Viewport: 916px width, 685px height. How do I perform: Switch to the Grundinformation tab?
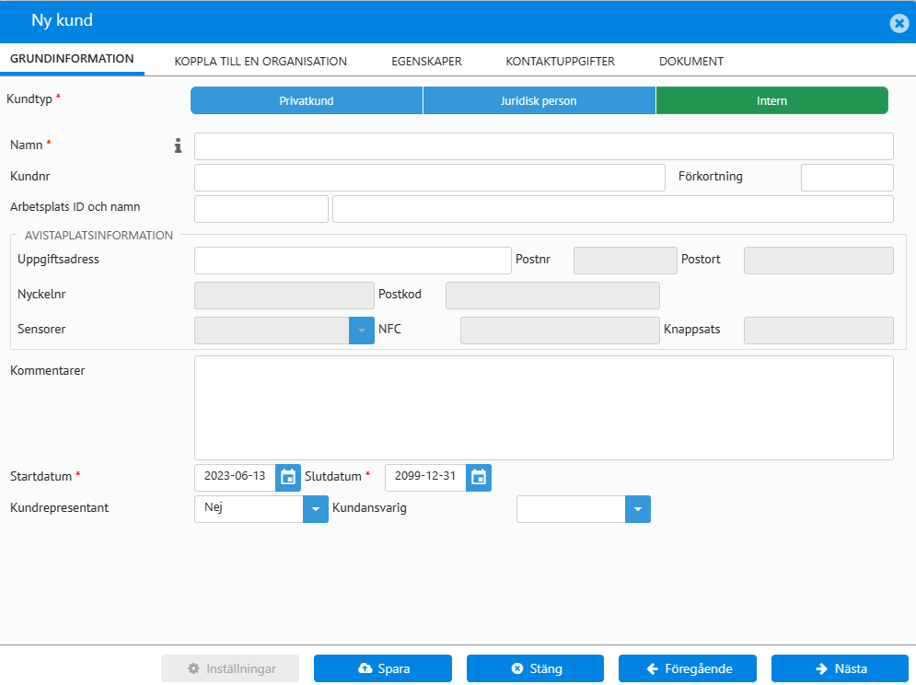tap(72, 59)
